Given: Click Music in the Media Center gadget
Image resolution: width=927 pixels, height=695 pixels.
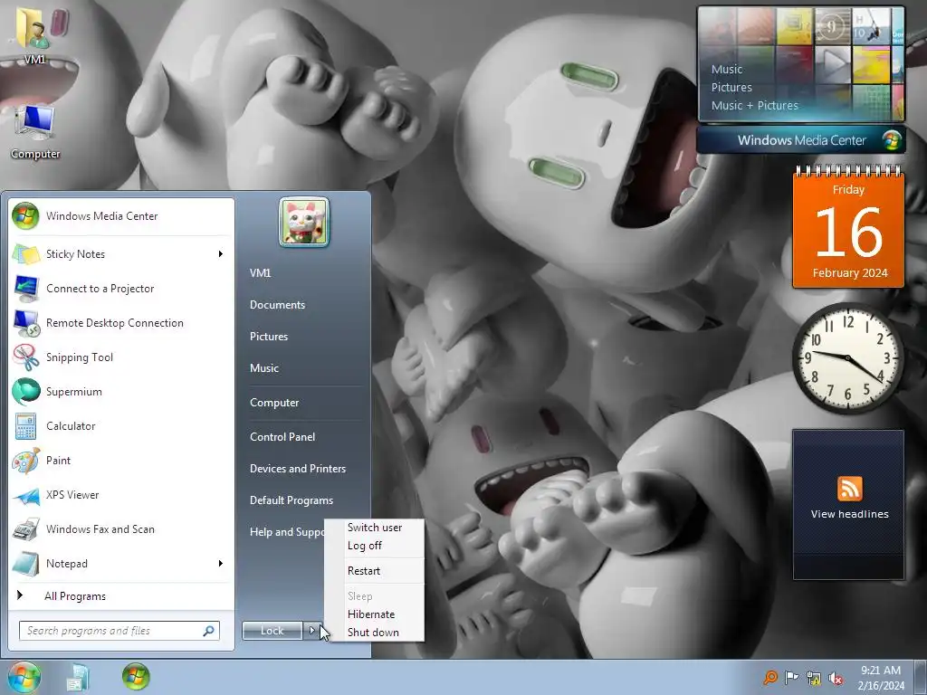Looking at the screenshot, I should coord(727,69).
